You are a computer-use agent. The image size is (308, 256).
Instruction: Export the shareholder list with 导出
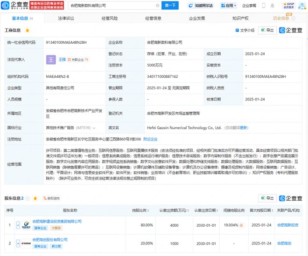pyautogui.click(x=267, y=198)
